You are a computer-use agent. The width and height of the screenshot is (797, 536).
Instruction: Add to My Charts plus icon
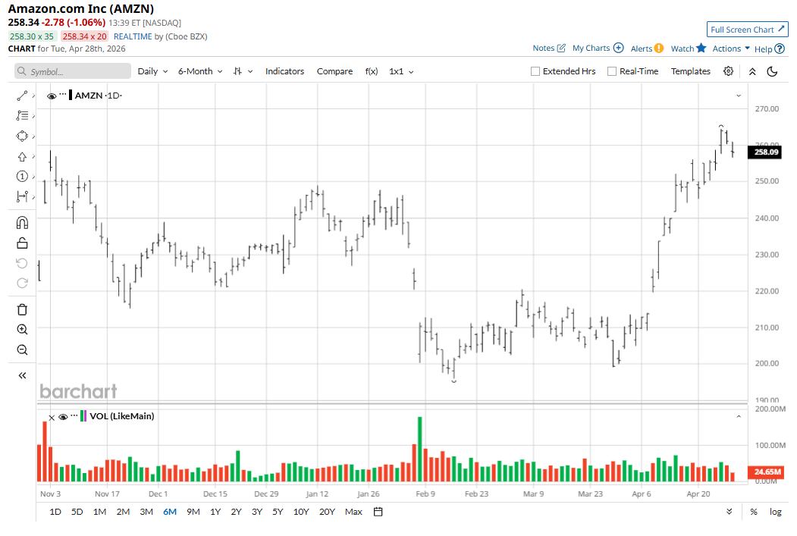(618, 48)
